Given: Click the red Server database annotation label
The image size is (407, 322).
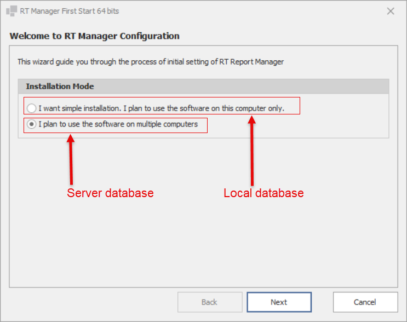Looking at the screenshot, I should (110, 193).
